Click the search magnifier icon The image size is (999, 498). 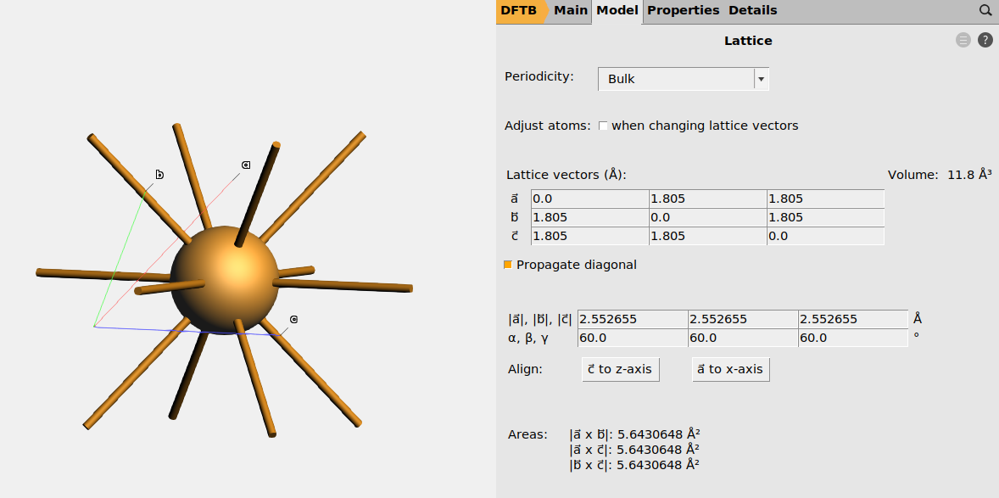985,11
